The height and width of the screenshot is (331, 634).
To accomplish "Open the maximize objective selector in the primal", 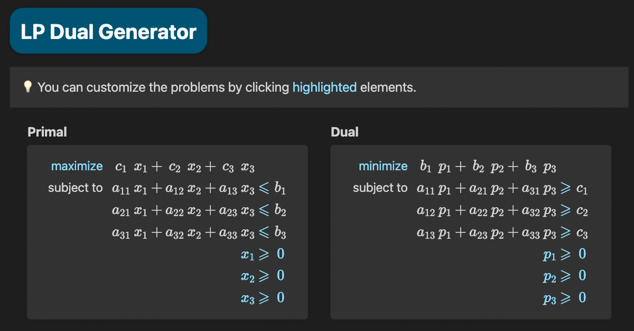I will [77, 166].
